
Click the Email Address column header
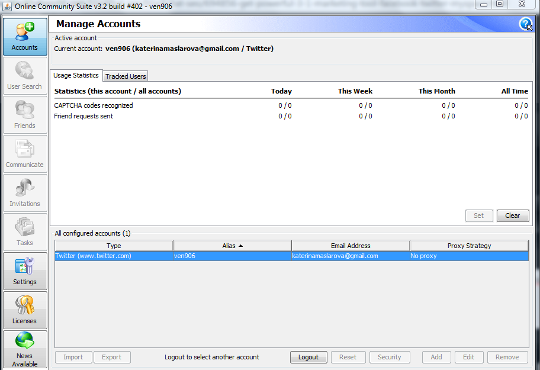[x=351, y=246]
